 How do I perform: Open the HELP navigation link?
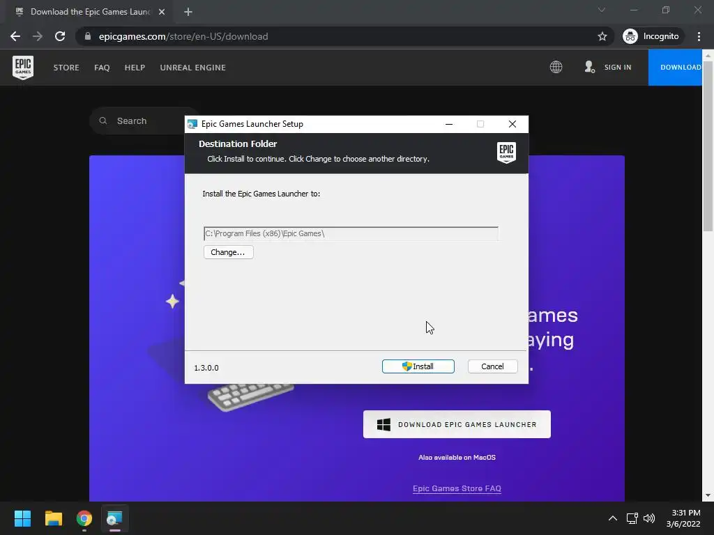click(135, 68)
